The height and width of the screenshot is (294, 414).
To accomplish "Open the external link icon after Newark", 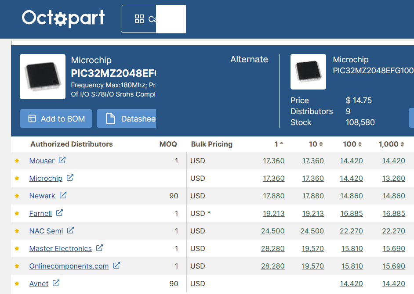I will (63, 195).
